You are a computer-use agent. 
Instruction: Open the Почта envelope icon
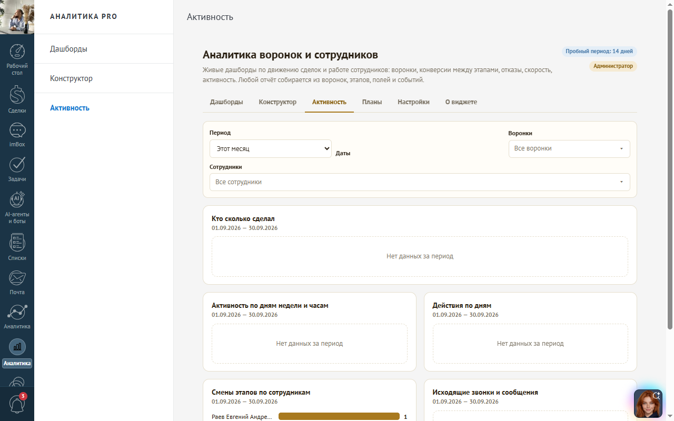pyautogui.click(x=17, y=277)
